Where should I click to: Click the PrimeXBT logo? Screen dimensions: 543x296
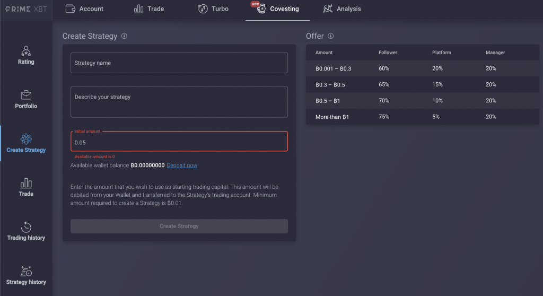(26, 9)
